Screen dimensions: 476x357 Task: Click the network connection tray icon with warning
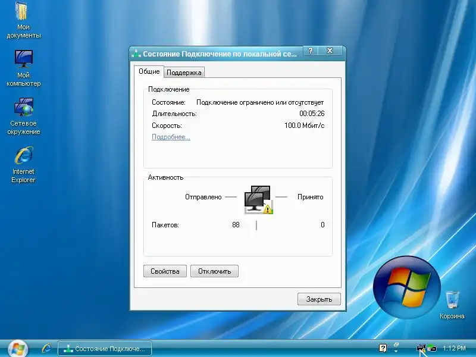point(421,348)
